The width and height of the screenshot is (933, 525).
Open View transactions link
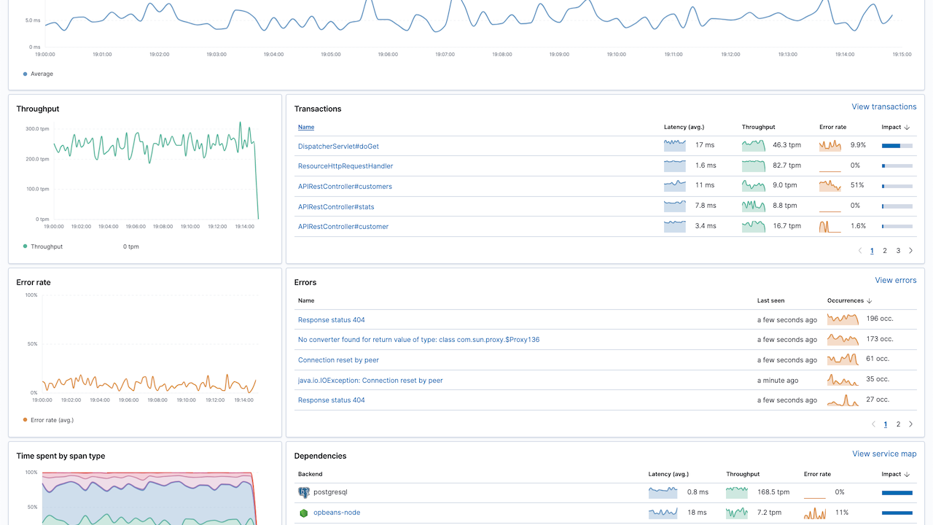pos(884,106)
